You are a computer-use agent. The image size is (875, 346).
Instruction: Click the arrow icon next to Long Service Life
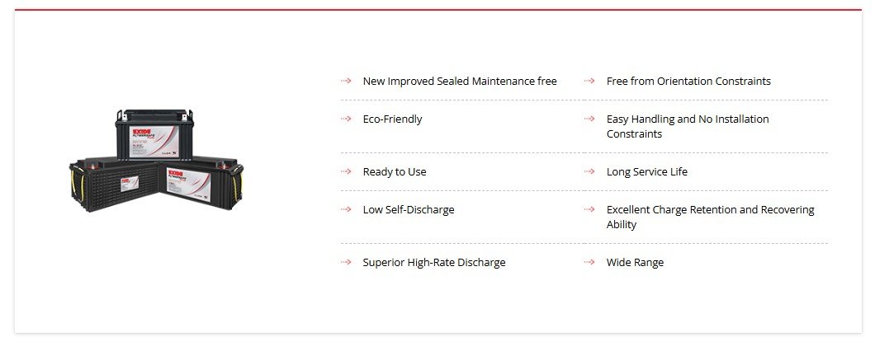tap(589, 171)
